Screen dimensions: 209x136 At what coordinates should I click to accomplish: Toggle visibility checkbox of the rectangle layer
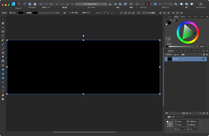coord(203,59)
